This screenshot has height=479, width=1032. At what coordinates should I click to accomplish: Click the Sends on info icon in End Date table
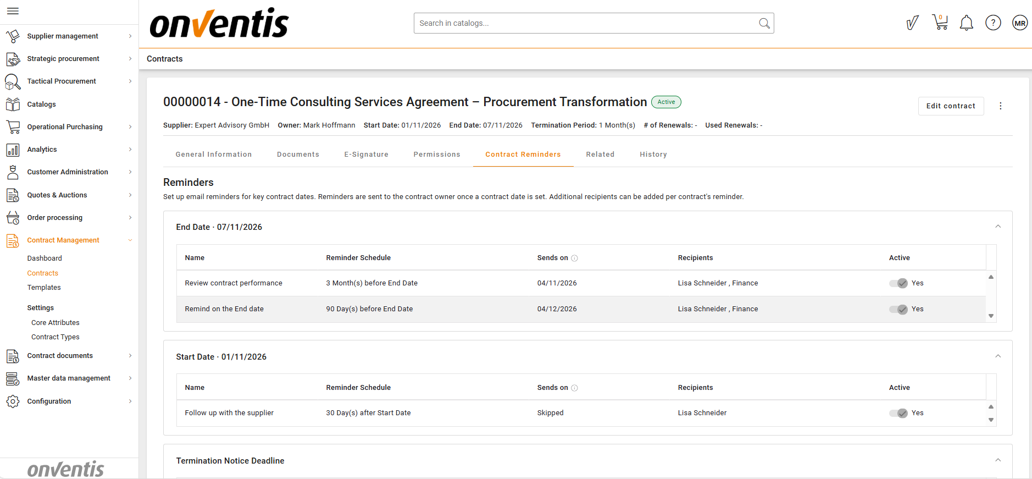574,258
